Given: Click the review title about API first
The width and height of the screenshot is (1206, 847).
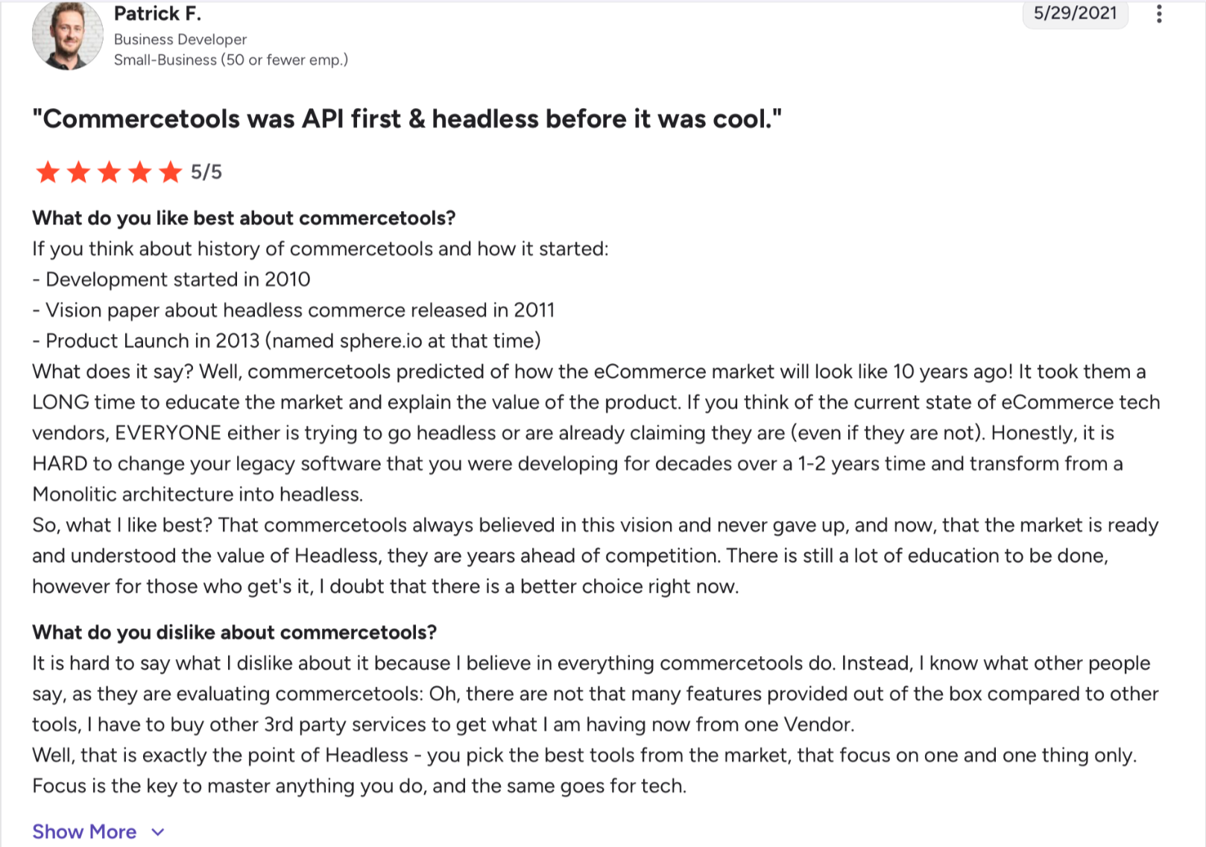Looking at the screenshot, I should pyautogui.click(x=407, y=119).
